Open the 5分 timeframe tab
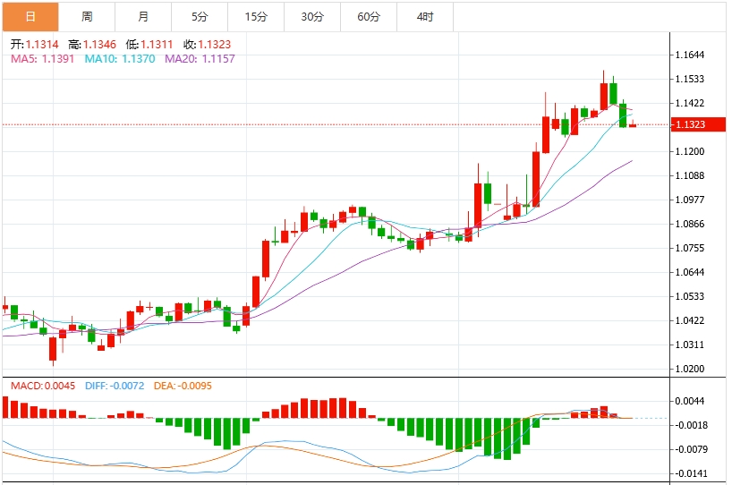 click(200, 17)
